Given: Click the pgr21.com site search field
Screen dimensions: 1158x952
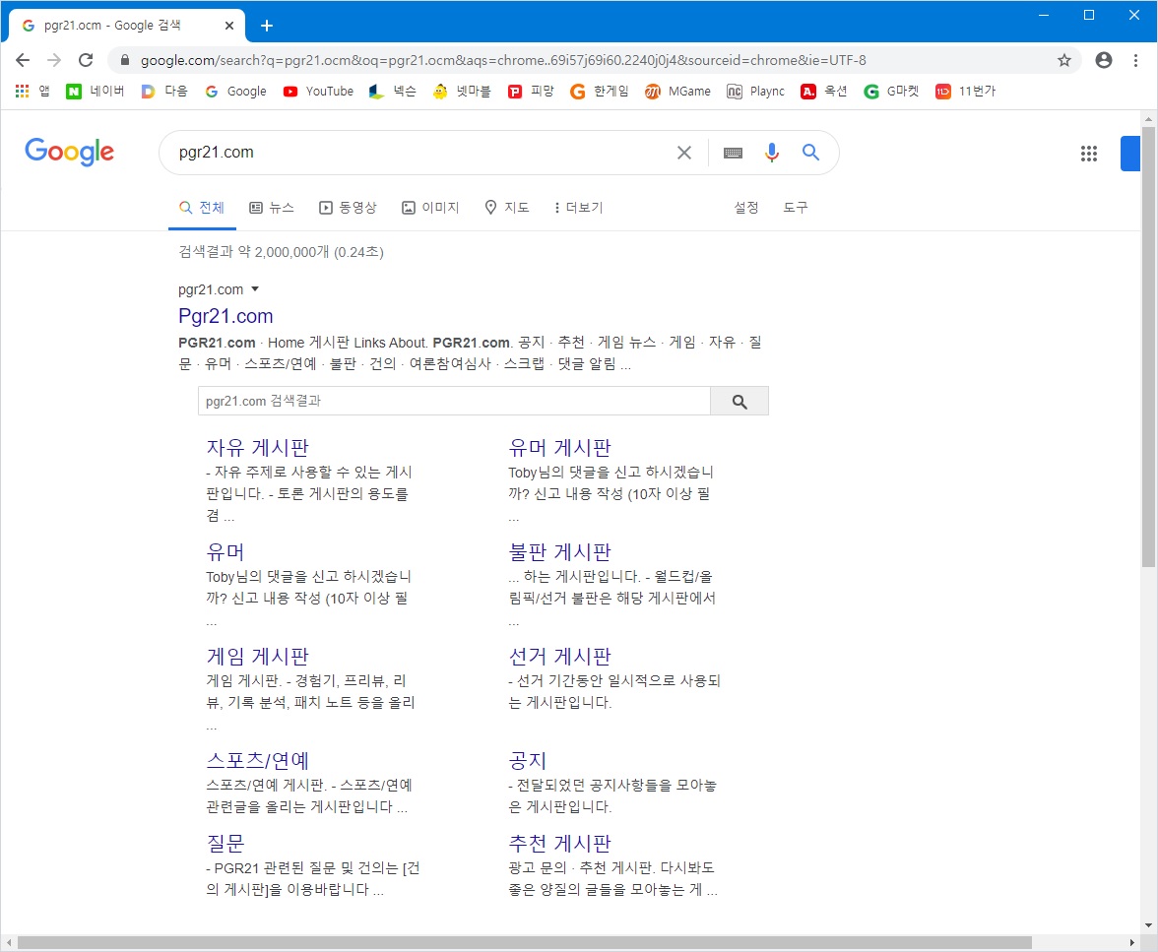Looking at the screenshot, I should point(453,401).
